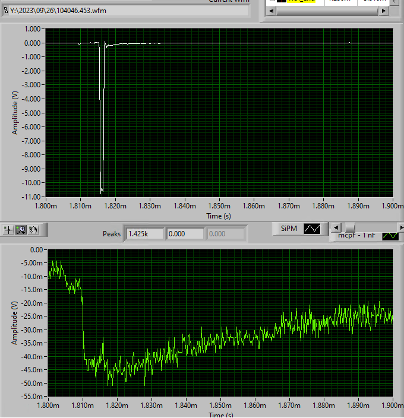
Task: Click 1.900m X-axis end on bottom graph
Action: click(393, 406)
